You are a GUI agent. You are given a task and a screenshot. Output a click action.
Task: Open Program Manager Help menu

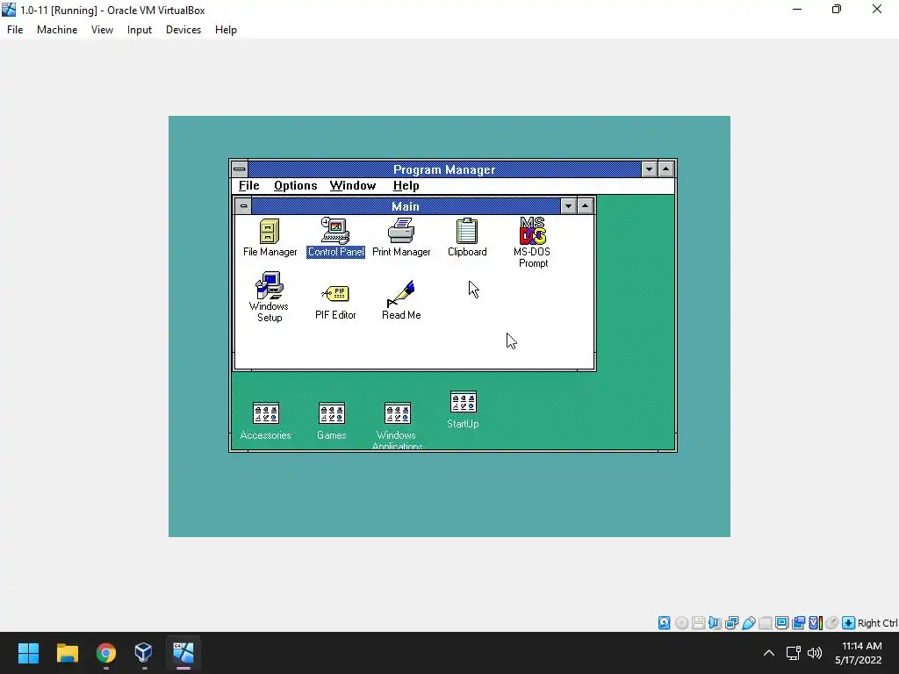coord(406,186)
